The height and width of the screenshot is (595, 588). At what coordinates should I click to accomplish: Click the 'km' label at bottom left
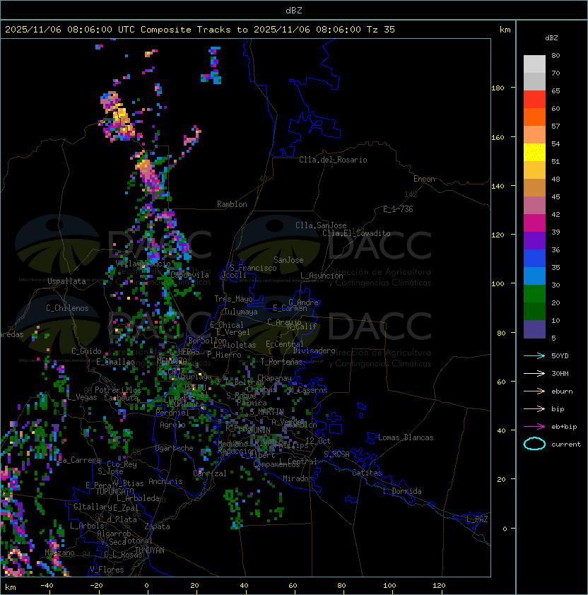tap(11, 587)
